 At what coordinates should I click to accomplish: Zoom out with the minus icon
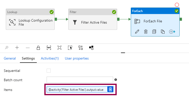click(28, 48)
